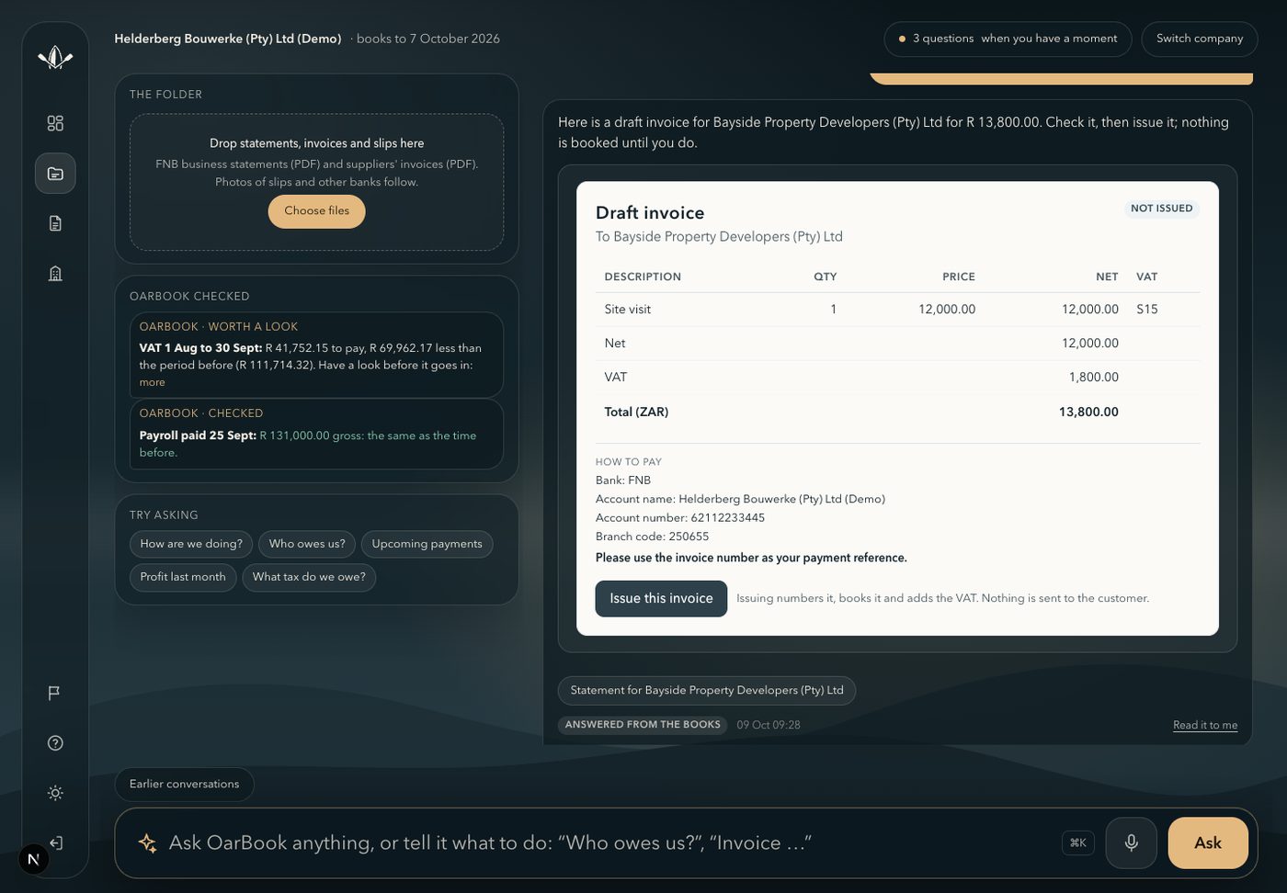
Task: Open the 3 questions notification pill
Action: pyautogui.click(x=1008, y=39)
